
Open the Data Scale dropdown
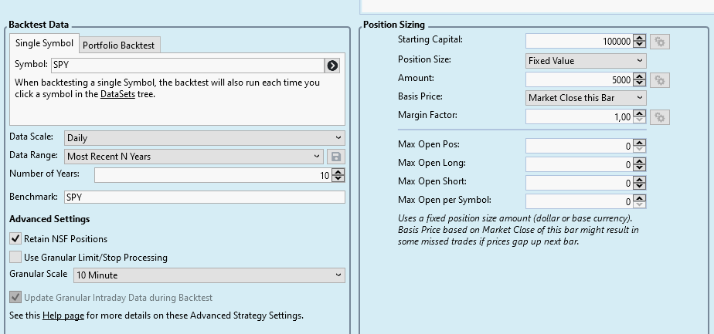coord(205,138)
